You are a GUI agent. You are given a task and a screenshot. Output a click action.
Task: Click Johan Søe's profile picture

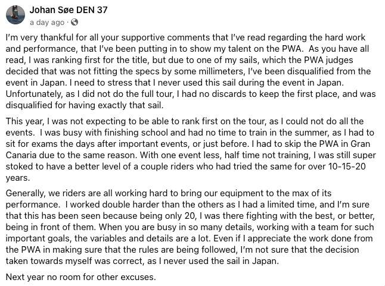15,15
